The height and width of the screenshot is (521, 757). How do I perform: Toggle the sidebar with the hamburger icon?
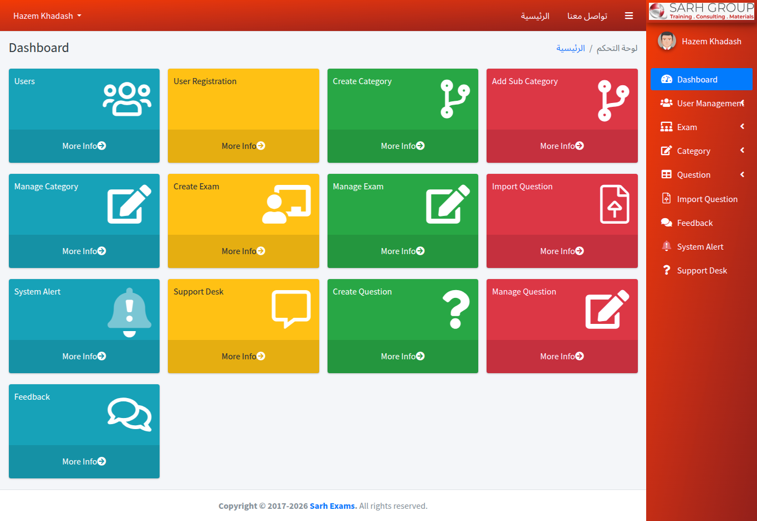coord(628,16)
